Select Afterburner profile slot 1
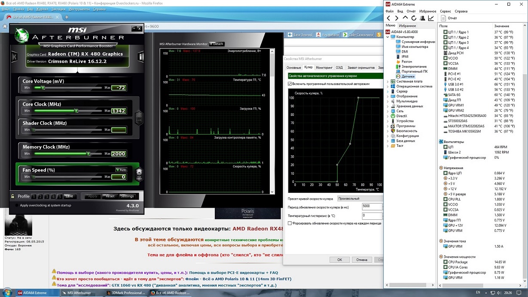The width and height of the screenshot is (528, 297). coord(34,197)
